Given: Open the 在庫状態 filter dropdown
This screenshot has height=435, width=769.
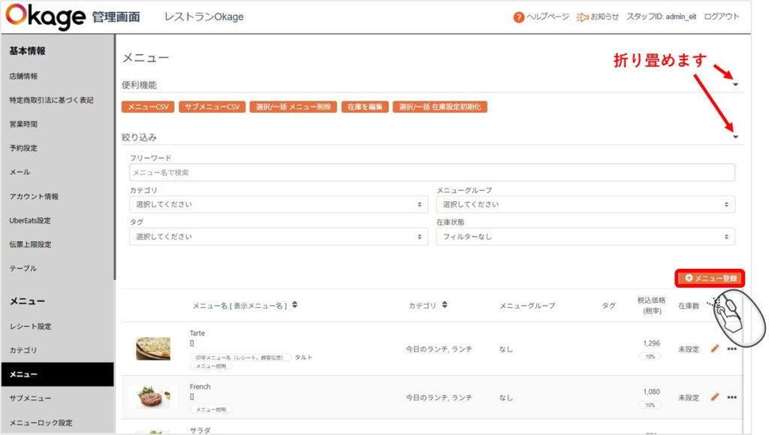Looking at the screenshot, I should tap(585, 237).
